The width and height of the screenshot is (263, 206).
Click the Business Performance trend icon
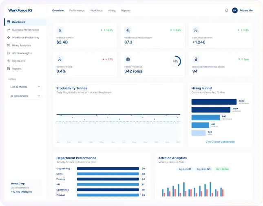click(x=9, y=30)
